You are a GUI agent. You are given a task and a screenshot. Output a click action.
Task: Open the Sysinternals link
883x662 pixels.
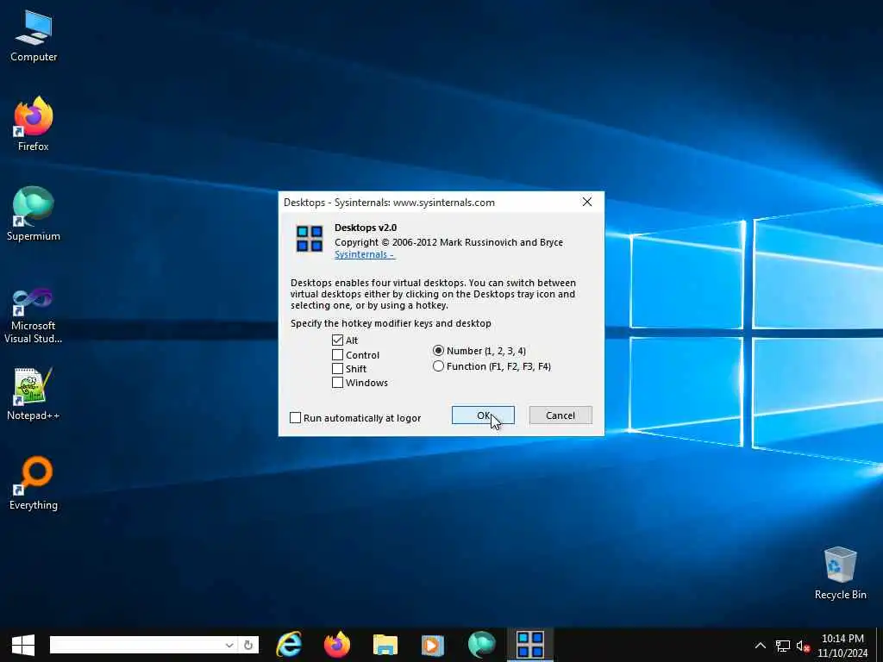tap(365, 254)
